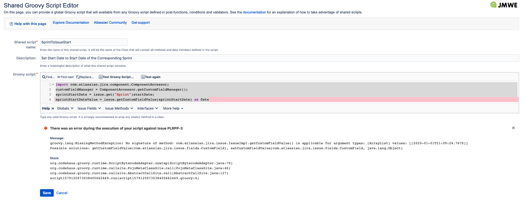Open the documentation link in the intro text
Screen dimensions: 526x211
point(254,12)
